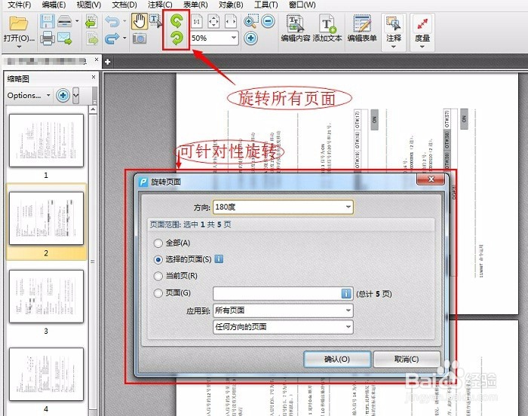Open the 应用到 所有页面 dropdown
Image resolution: width=528 pixels, height=416 pixels.
coord(283,310)
